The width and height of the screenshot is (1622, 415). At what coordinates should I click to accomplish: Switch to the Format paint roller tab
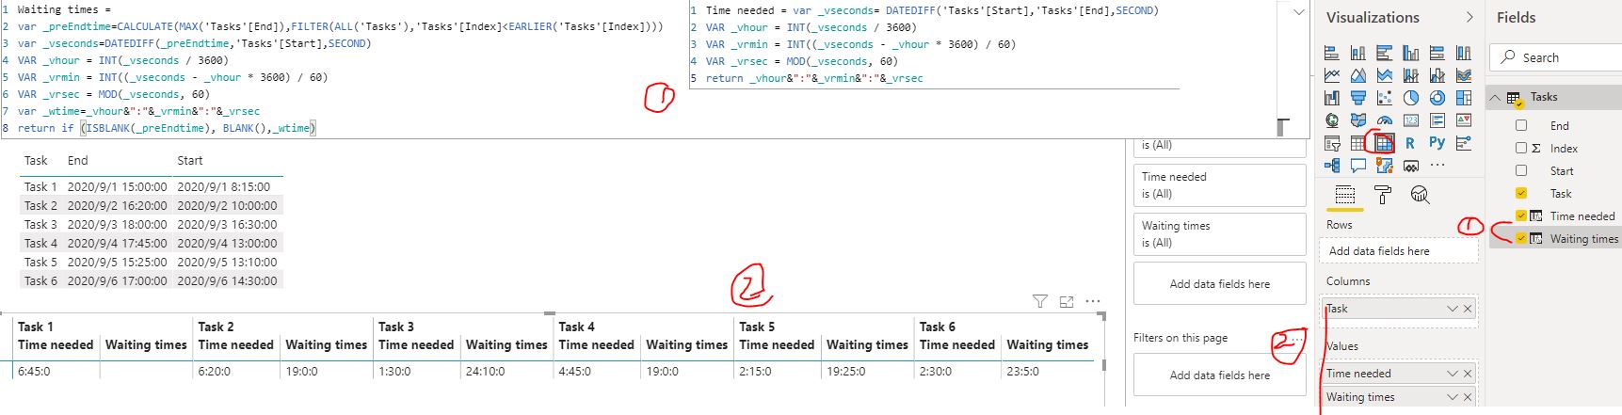(x=1383, y=195)
